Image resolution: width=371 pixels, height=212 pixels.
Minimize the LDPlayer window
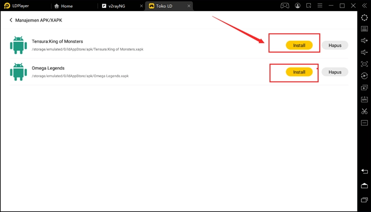[x=331, y=6]
